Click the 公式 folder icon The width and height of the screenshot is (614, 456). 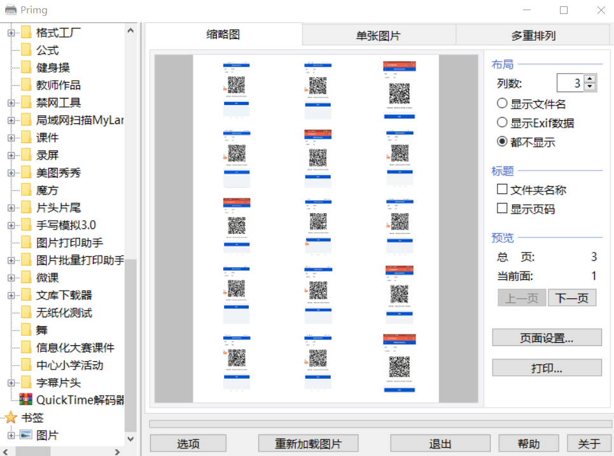(26, 50)
